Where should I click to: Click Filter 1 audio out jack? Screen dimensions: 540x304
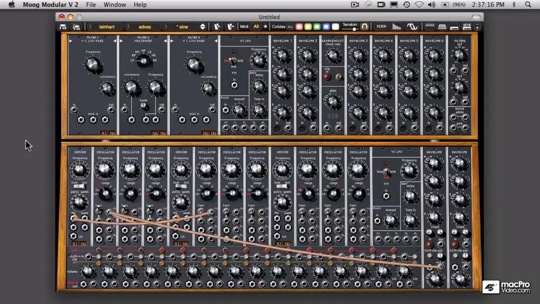tap(111, 110)
